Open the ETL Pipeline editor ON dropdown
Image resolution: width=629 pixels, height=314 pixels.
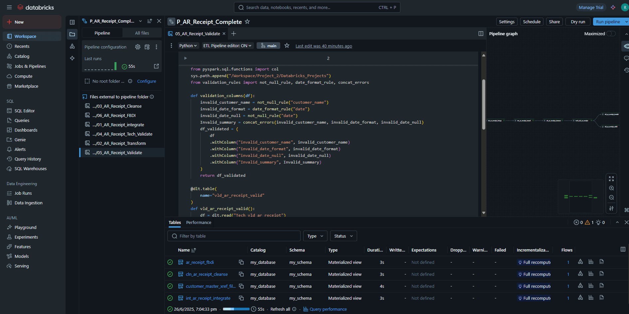pos(228,46)
